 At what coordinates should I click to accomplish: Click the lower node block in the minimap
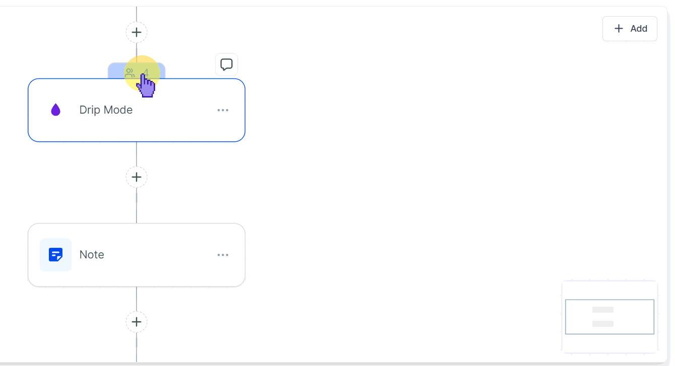603,324
